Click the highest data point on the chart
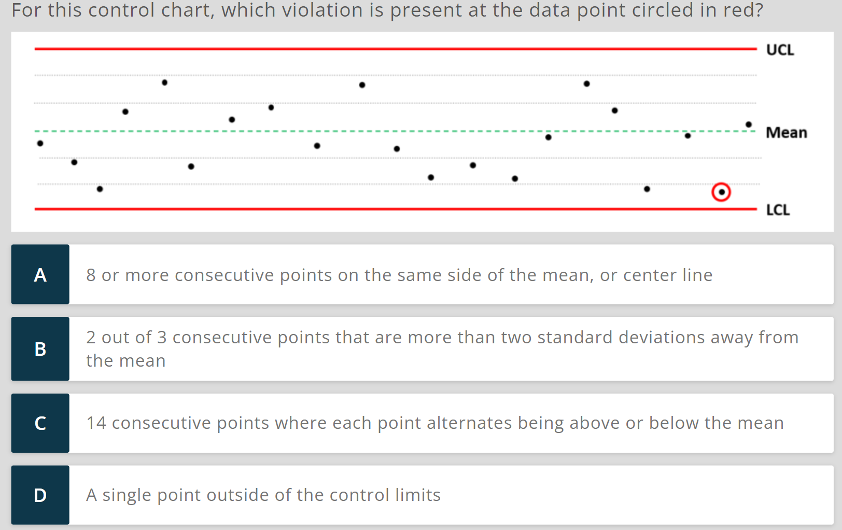The height and width of the screenshot is (530, 842). 165,82
